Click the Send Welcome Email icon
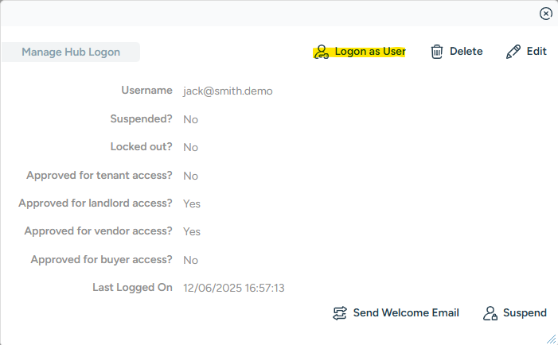Screen dimensions: 558x345 tap(340, 313)
